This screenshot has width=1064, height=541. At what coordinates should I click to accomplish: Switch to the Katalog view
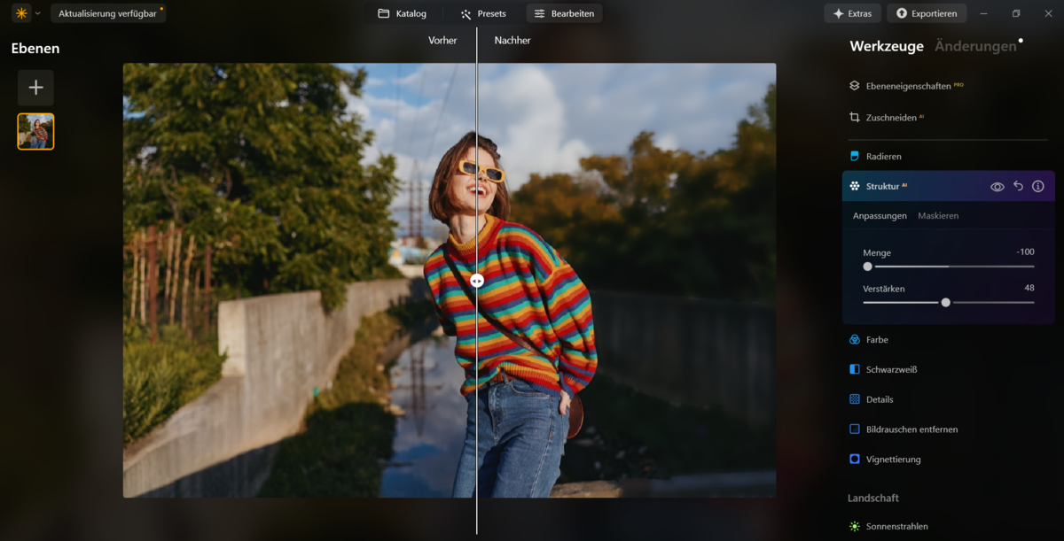coord(402,13)
